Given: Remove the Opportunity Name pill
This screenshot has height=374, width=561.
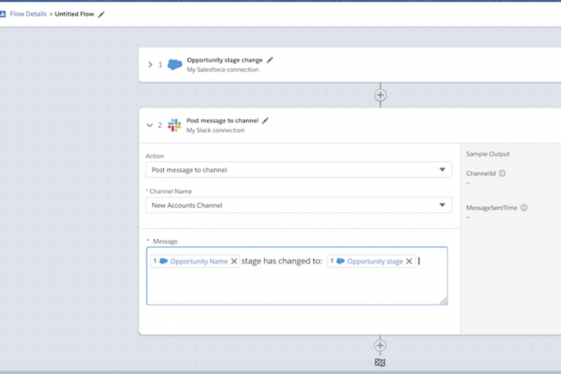Looking at the screenshot, I should pos(234,261).
